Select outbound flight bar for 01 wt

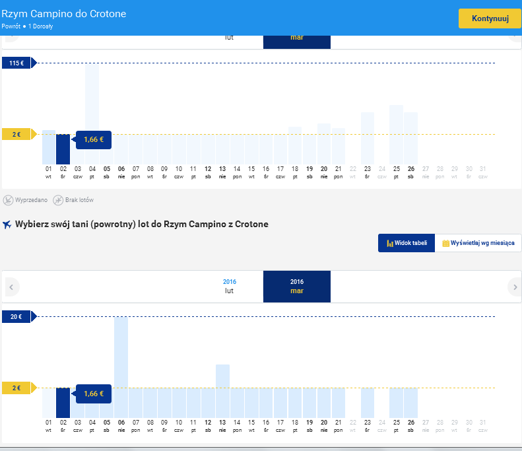(x=49, y=147)
